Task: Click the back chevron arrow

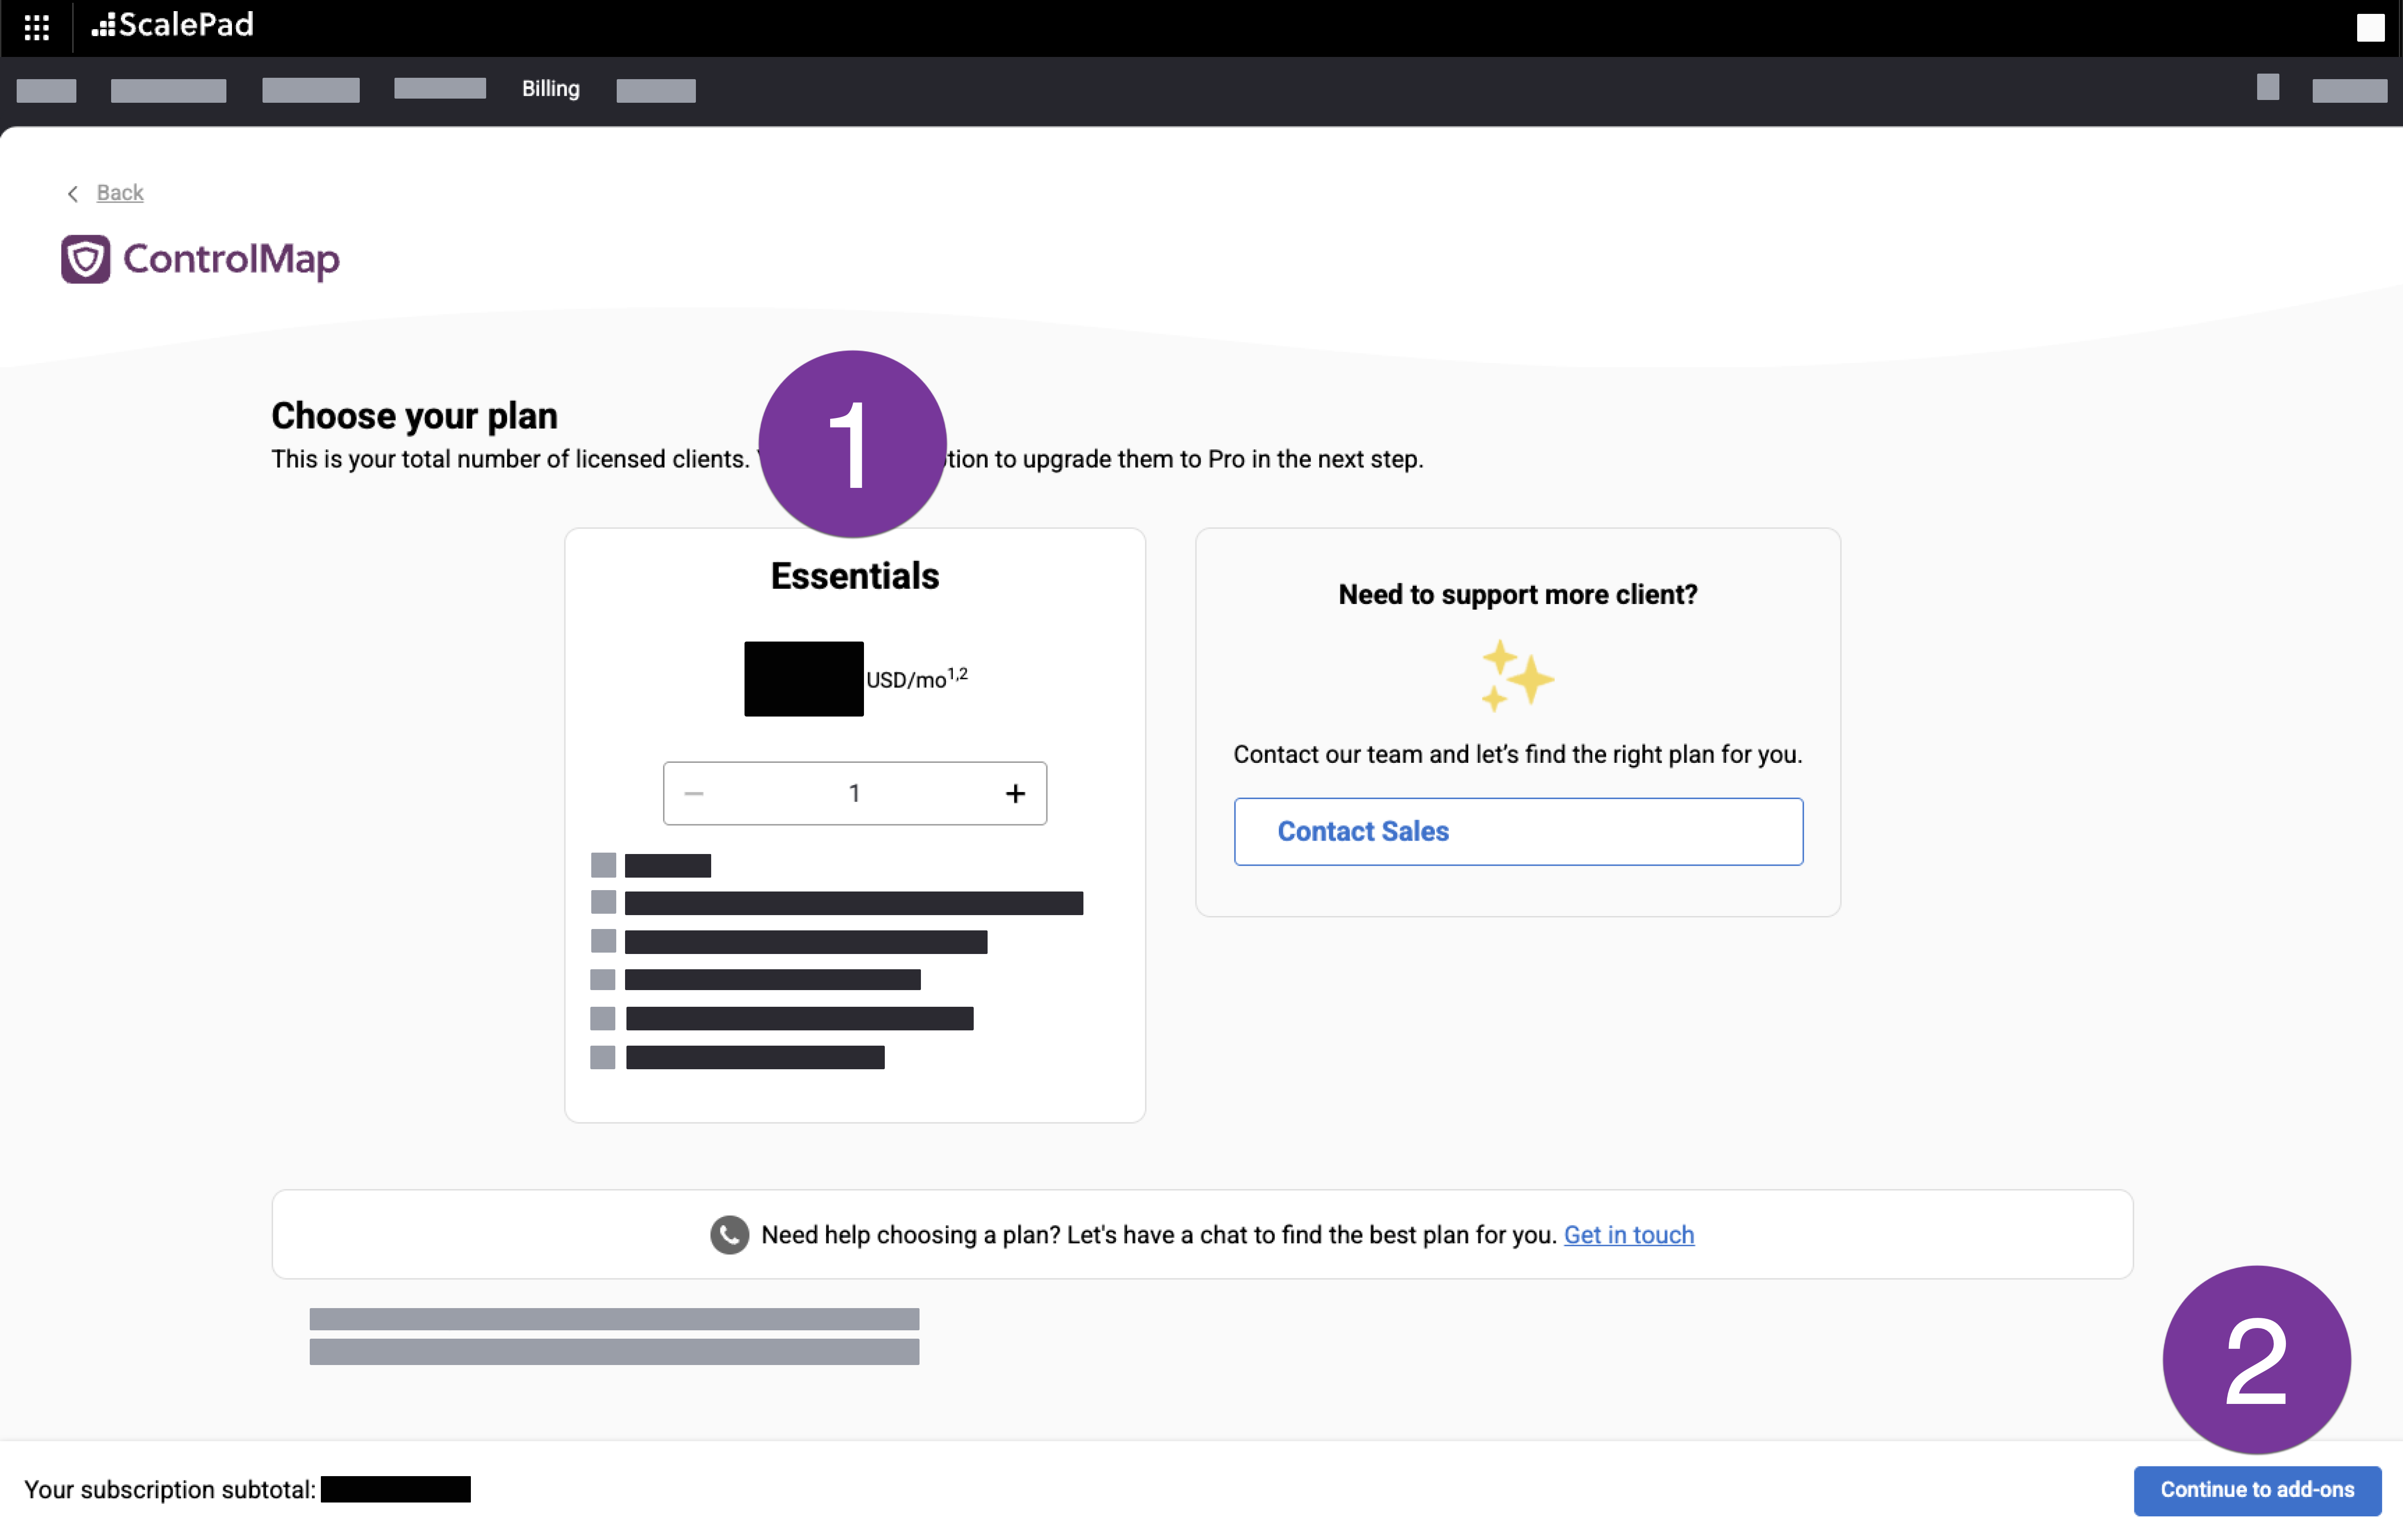Action: 72,194
